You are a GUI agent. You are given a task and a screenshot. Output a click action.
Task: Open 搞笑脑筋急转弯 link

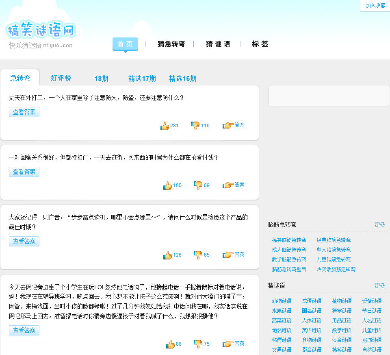tap(289, 240)
